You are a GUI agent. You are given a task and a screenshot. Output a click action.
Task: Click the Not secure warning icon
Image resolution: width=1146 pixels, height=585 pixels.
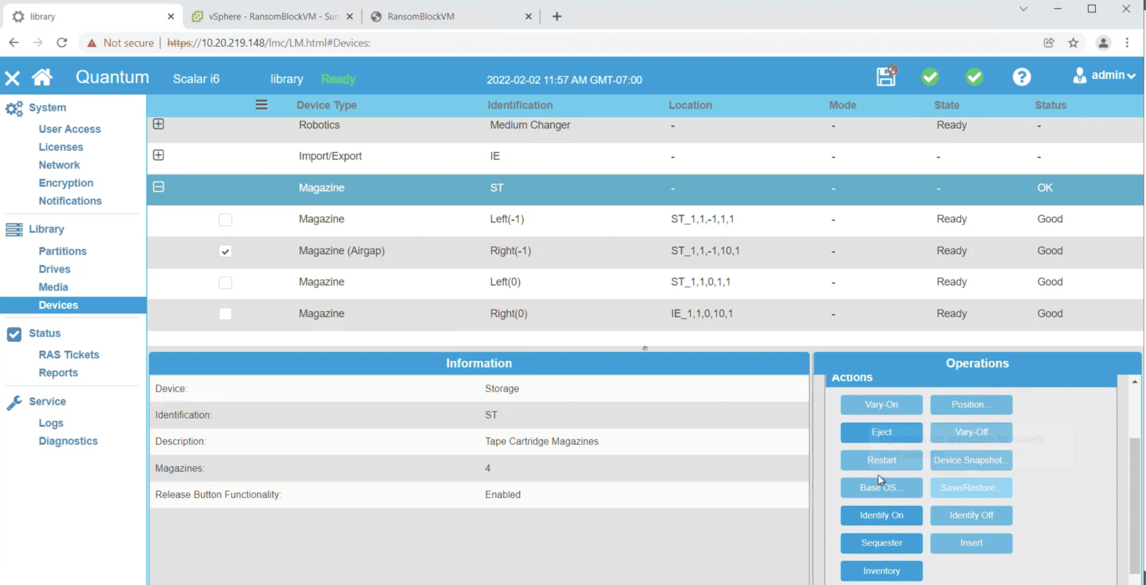click(x=91, y=43)
